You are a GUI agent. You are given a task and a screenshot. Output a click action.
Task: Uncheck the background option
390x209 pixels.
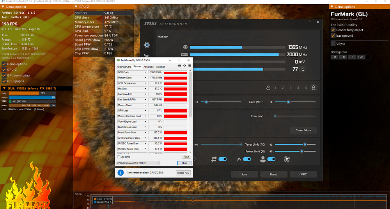click(x=333, y=36)
